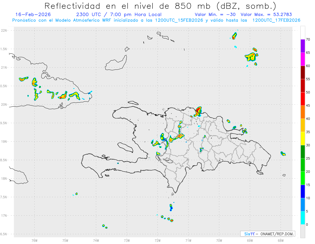This screenshot has width=315, height=244.
Task: Click the color bar label "55"
Action: 308,79
